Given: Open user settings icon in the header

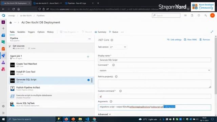Looking at the screenshot, I should (205, 15).
